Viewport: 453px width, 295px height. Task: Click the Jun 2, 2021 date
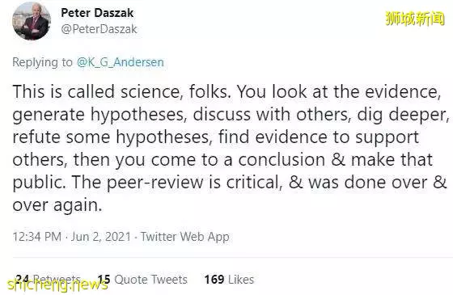coord(101,237)
